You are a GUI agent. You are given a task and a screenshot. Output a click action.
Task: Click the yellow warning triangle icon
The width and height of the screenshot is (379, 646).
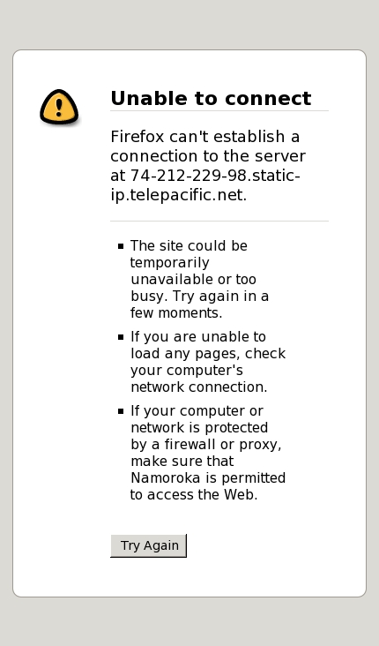pyautogui.click(x=59, y=107)
